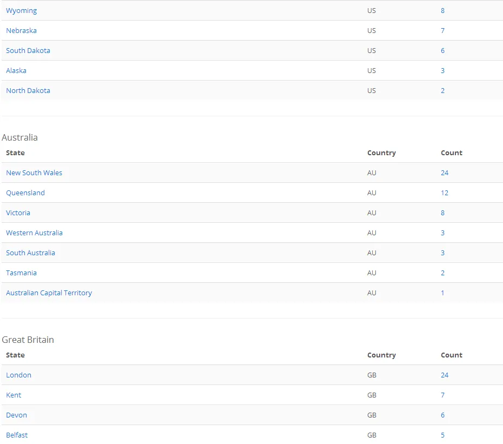Open the Western Australia link
The width and height of the screenshot is (503, 444).
(x=34, y=233)
